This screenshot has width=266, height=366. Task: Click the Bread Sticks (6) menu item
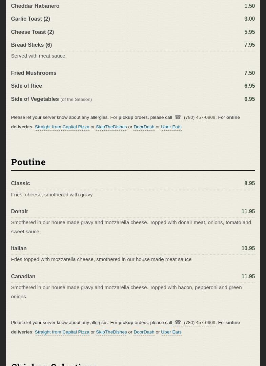(x=31, y=45)
